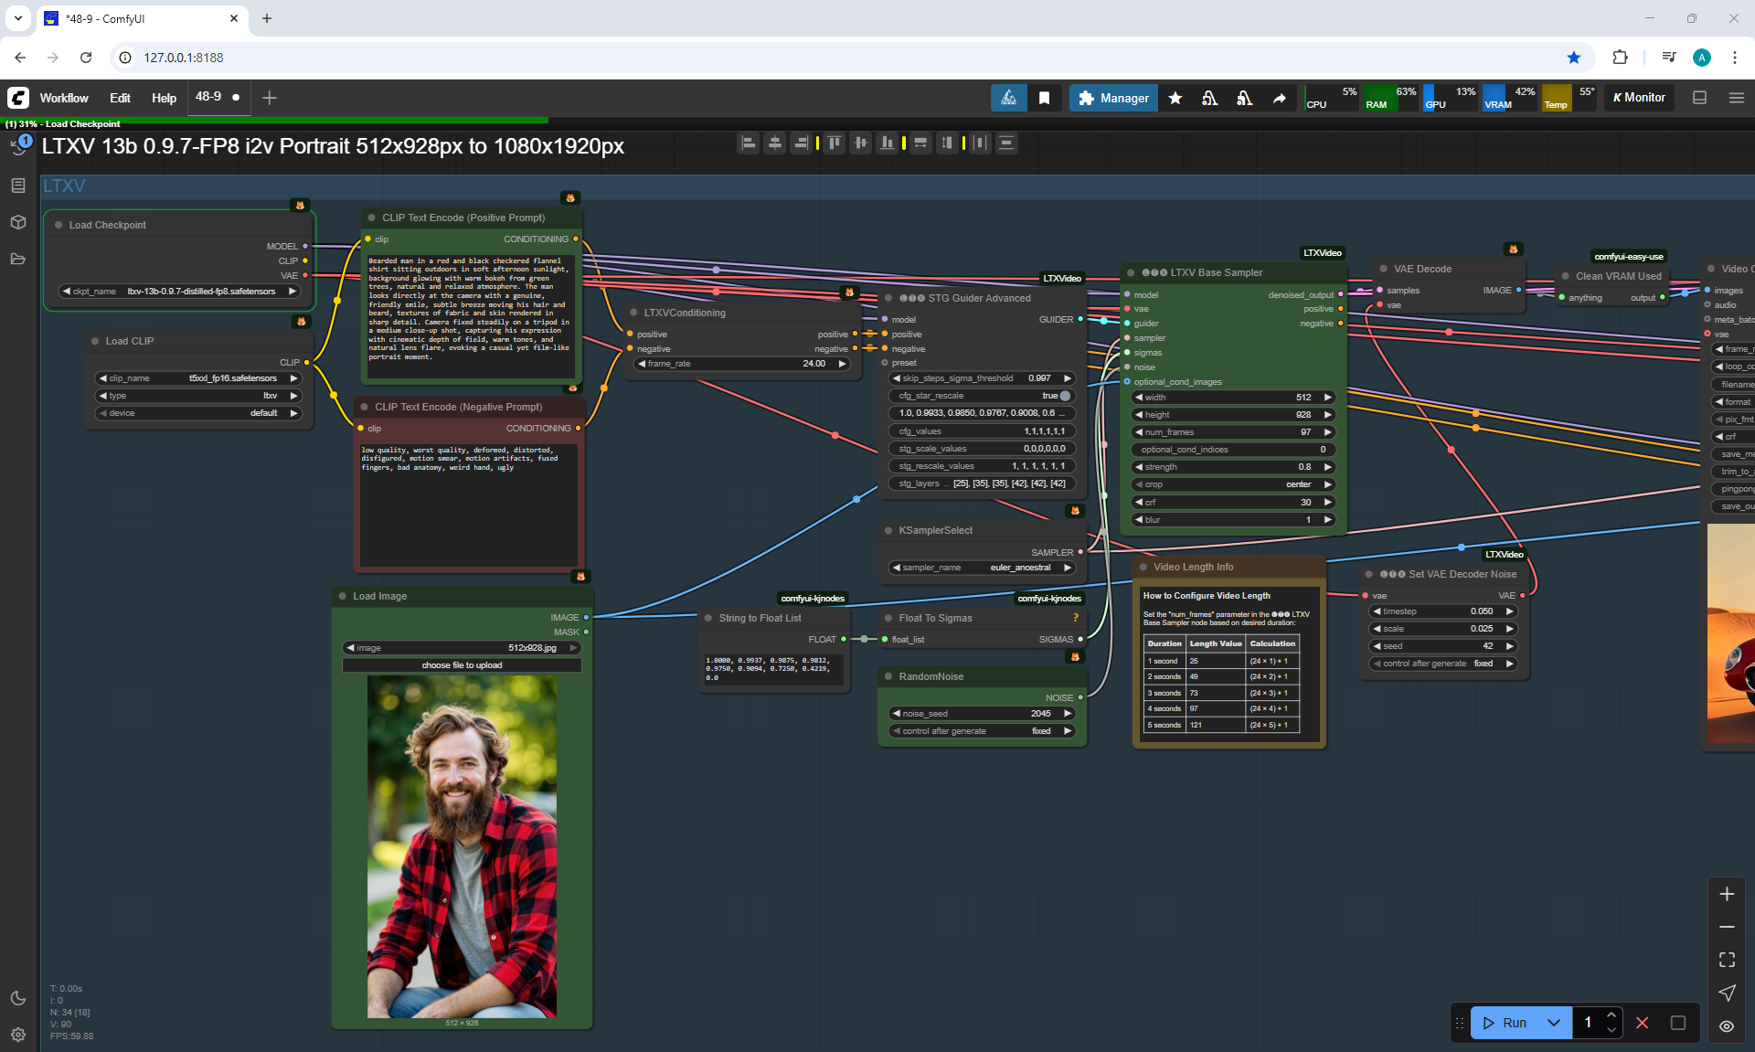
Task: Expand the Run button dropdown arrow
Action: click(x=1554, y=1023)
